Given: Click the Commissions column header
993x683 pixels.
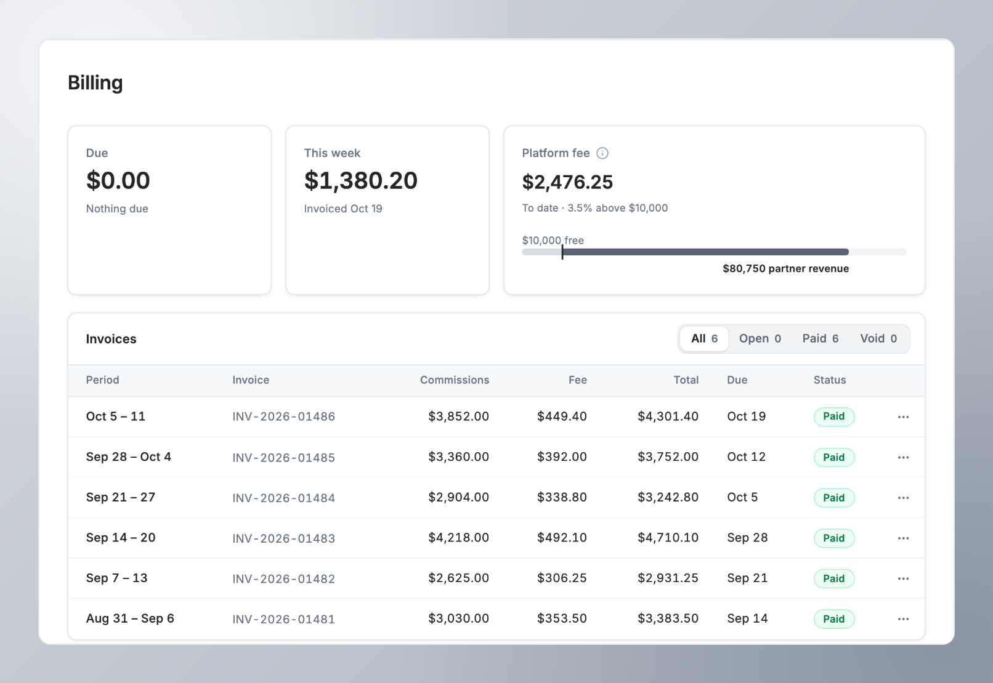Looking at the screenshot, I should click(x=455, y=380).
